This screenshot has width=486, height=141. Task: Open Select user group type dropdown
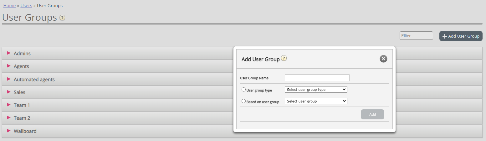pyautogui.click(x=316, y=90)
